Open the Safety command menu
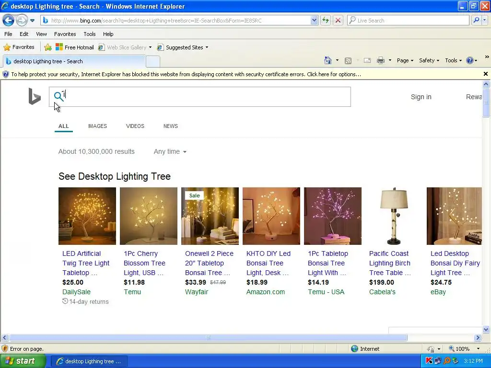The height and width of the screenshot is (368, 491). tap(429, 60)
